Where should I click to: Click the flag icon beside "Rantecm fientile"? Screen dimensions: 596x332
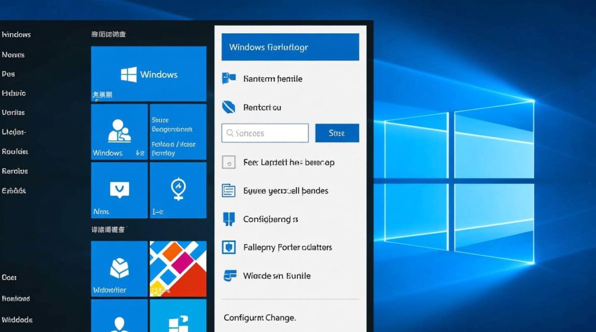click(x=230, y=78)
